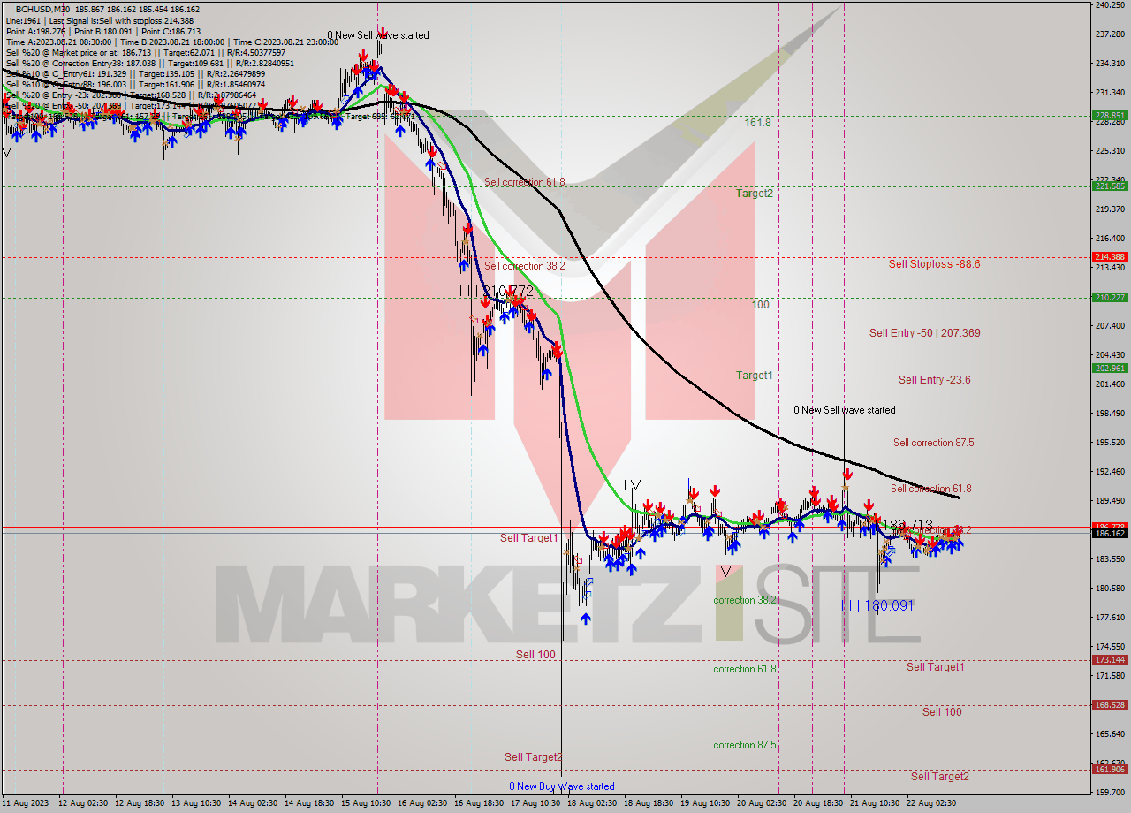Click the 'Sell correction 87.5' label
The image size is (1131, 813).
(933, 443)
